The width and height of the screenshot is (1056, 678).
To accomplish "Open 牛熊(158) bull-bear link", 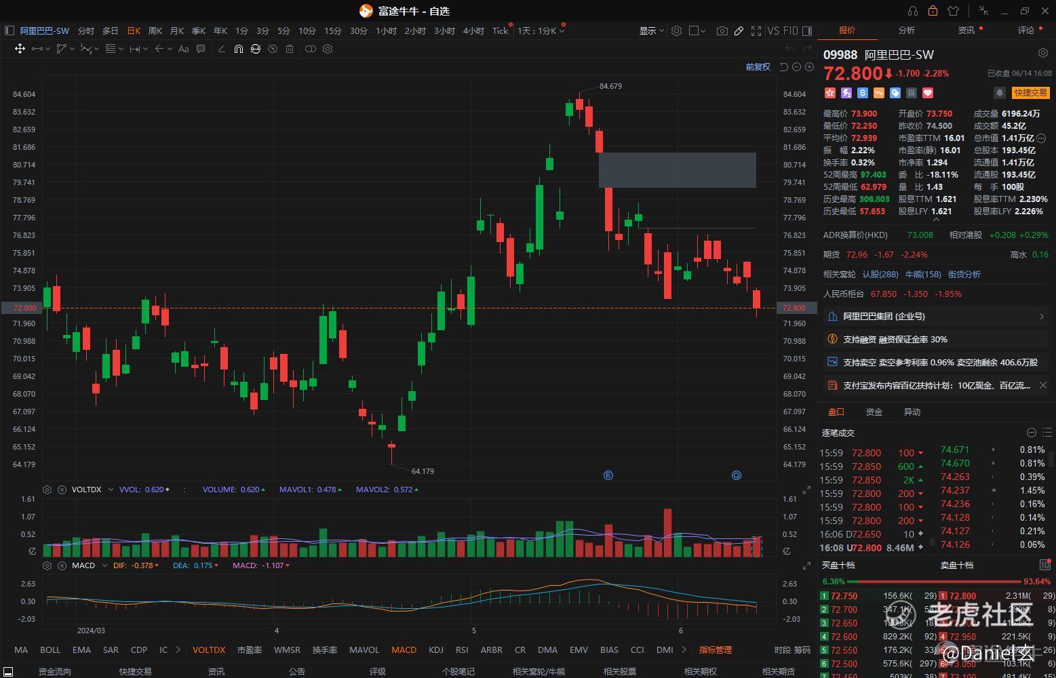I will coord(923,275).
